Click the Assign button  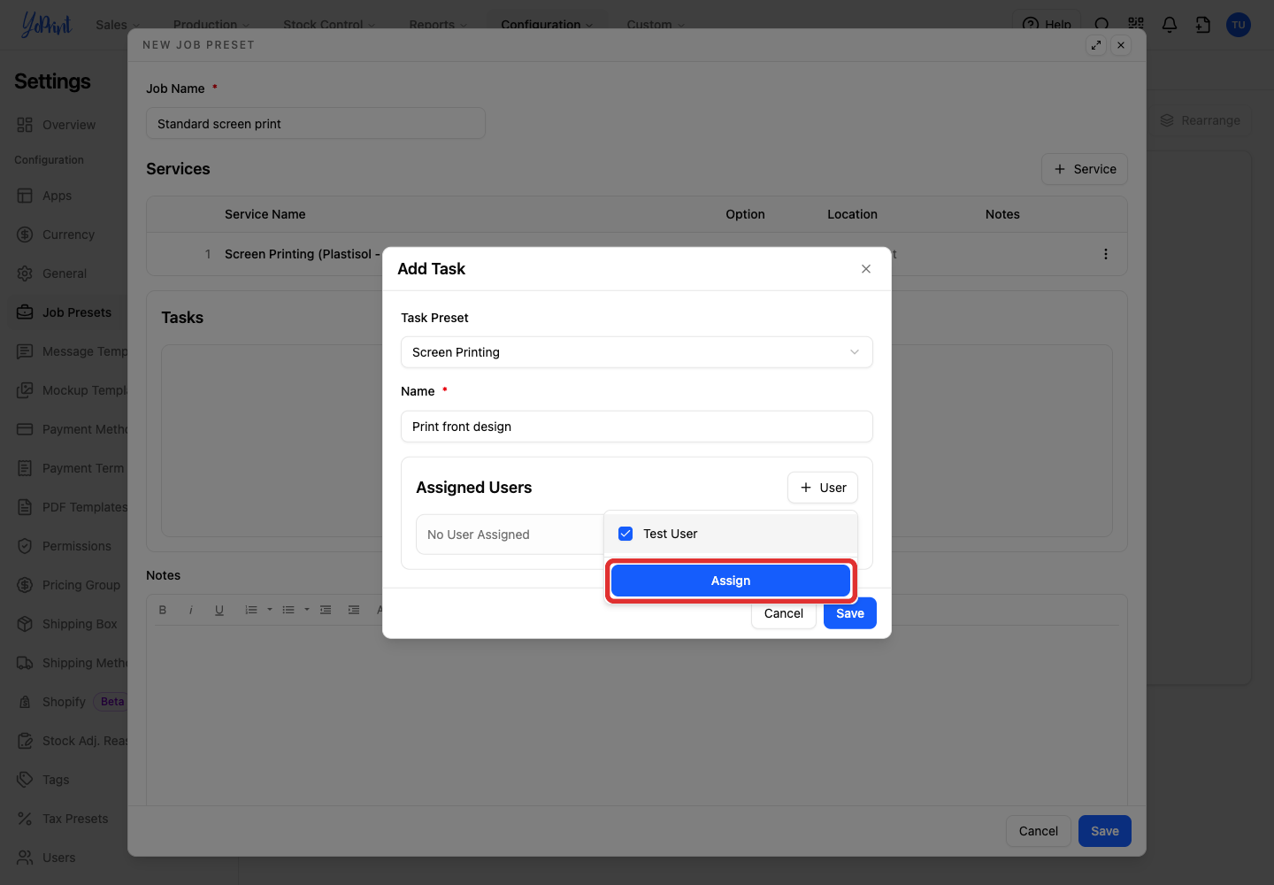731,581
